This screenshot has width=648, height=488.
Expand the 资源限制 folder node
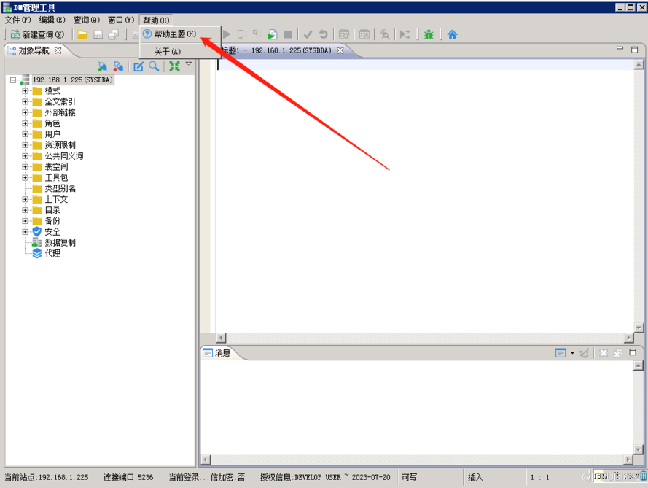click(x=26, y=145)
